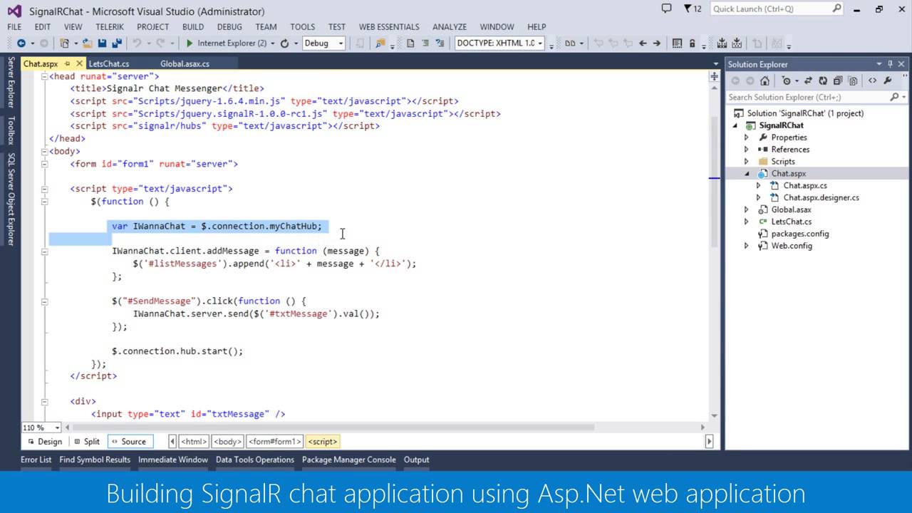Refresh Solution Explorer with the circular arrows icon
This screenshot has height=513, width=912.
coord(824,81)
